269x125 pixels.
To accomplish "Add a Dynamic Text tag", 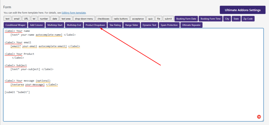I will coord(149,25).
